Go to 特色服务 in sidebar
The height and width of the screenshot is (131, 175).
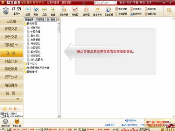click(x=12, y=69)
